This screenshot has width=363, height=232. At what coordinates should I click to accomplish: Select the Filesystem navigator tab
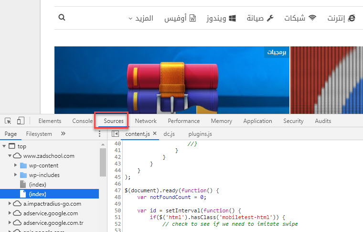click(39, 134)
